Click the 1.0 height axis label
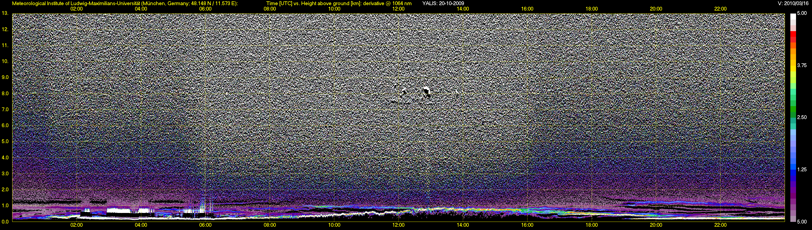 pyautogui.click(x=5, y=205)
